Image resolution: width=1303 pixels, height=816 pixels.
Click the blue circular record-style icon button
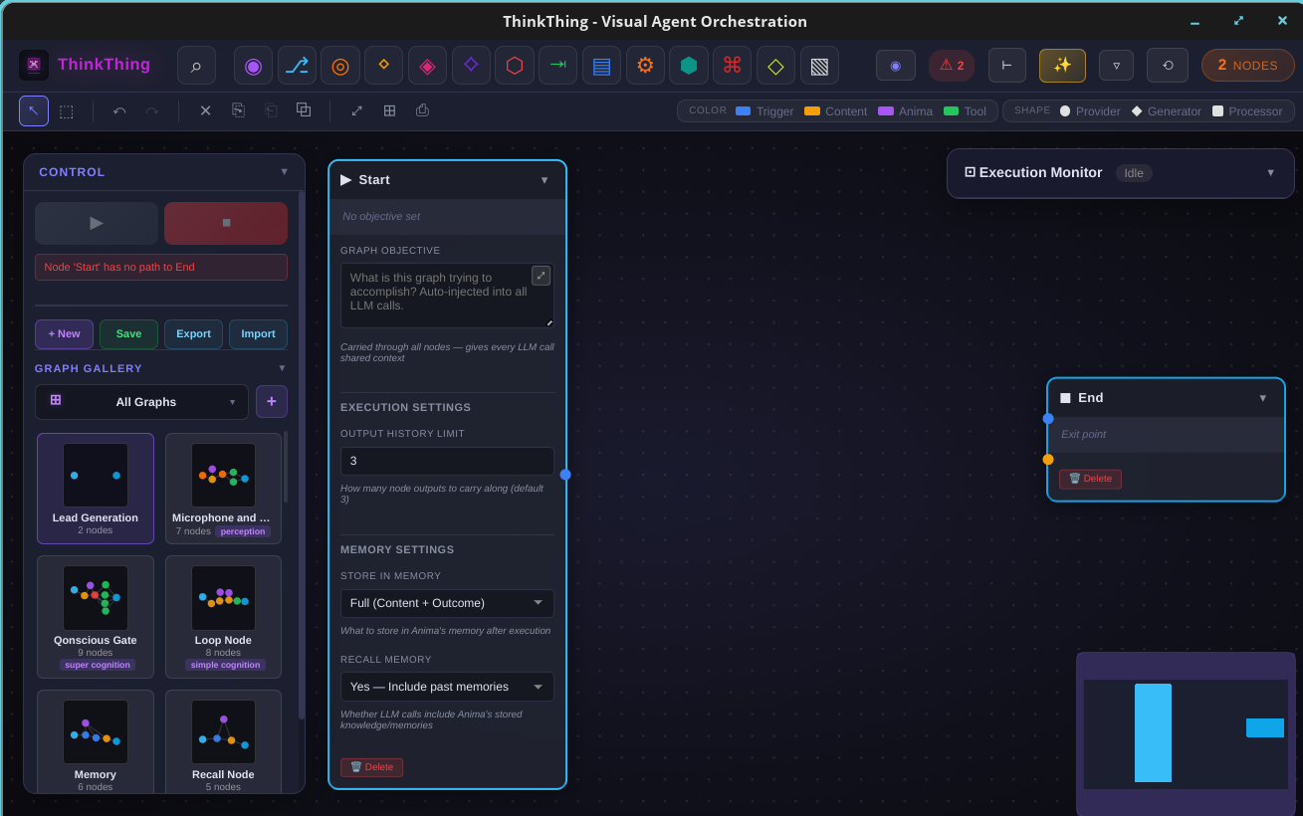(896, 66)
